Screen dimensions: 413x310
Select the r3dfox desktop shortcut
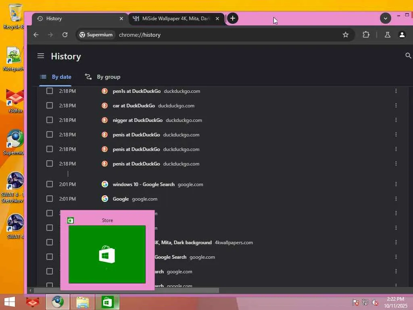[x=15, y=101]
